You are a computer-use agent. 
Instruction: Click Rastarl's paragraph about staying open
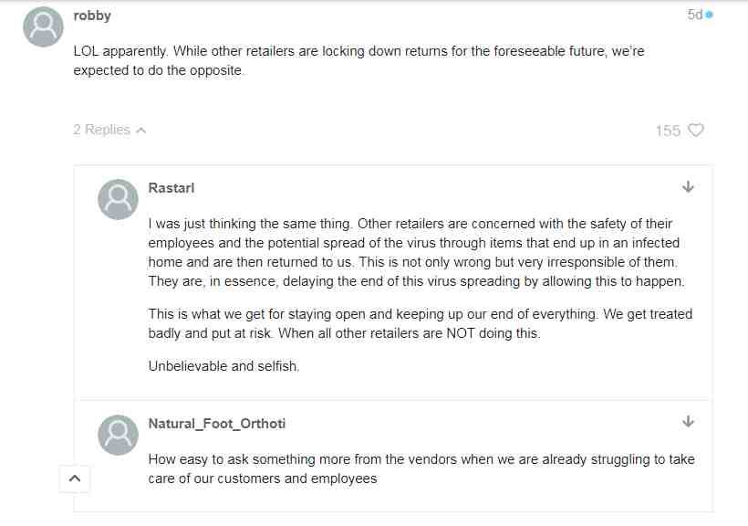click(x=421, y=323)
